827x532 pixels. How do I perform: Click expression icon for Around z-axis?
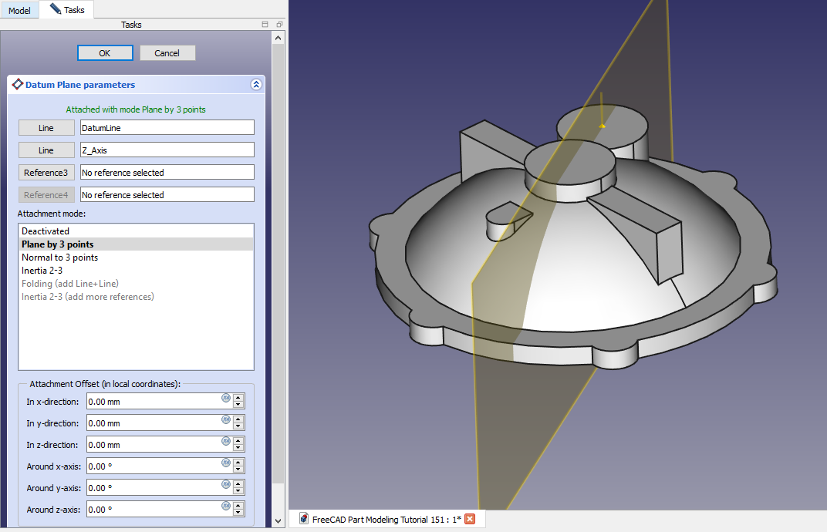[226, 506]
